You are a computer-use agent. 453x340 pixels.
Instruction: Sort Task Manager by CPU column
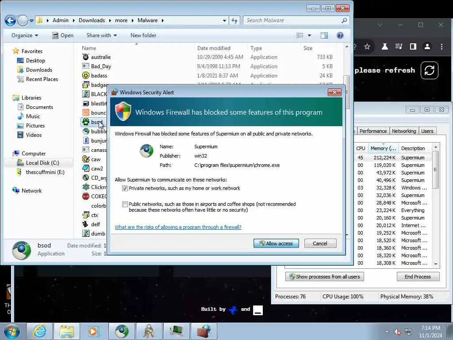[361, 148]
